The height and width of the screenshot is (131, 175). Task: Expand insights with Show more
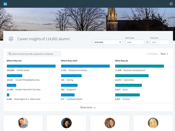tap(88, 107)
